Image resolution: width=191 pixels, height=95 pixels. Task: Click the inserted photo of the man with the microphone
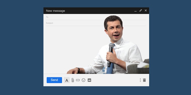[x=108, y=44]
